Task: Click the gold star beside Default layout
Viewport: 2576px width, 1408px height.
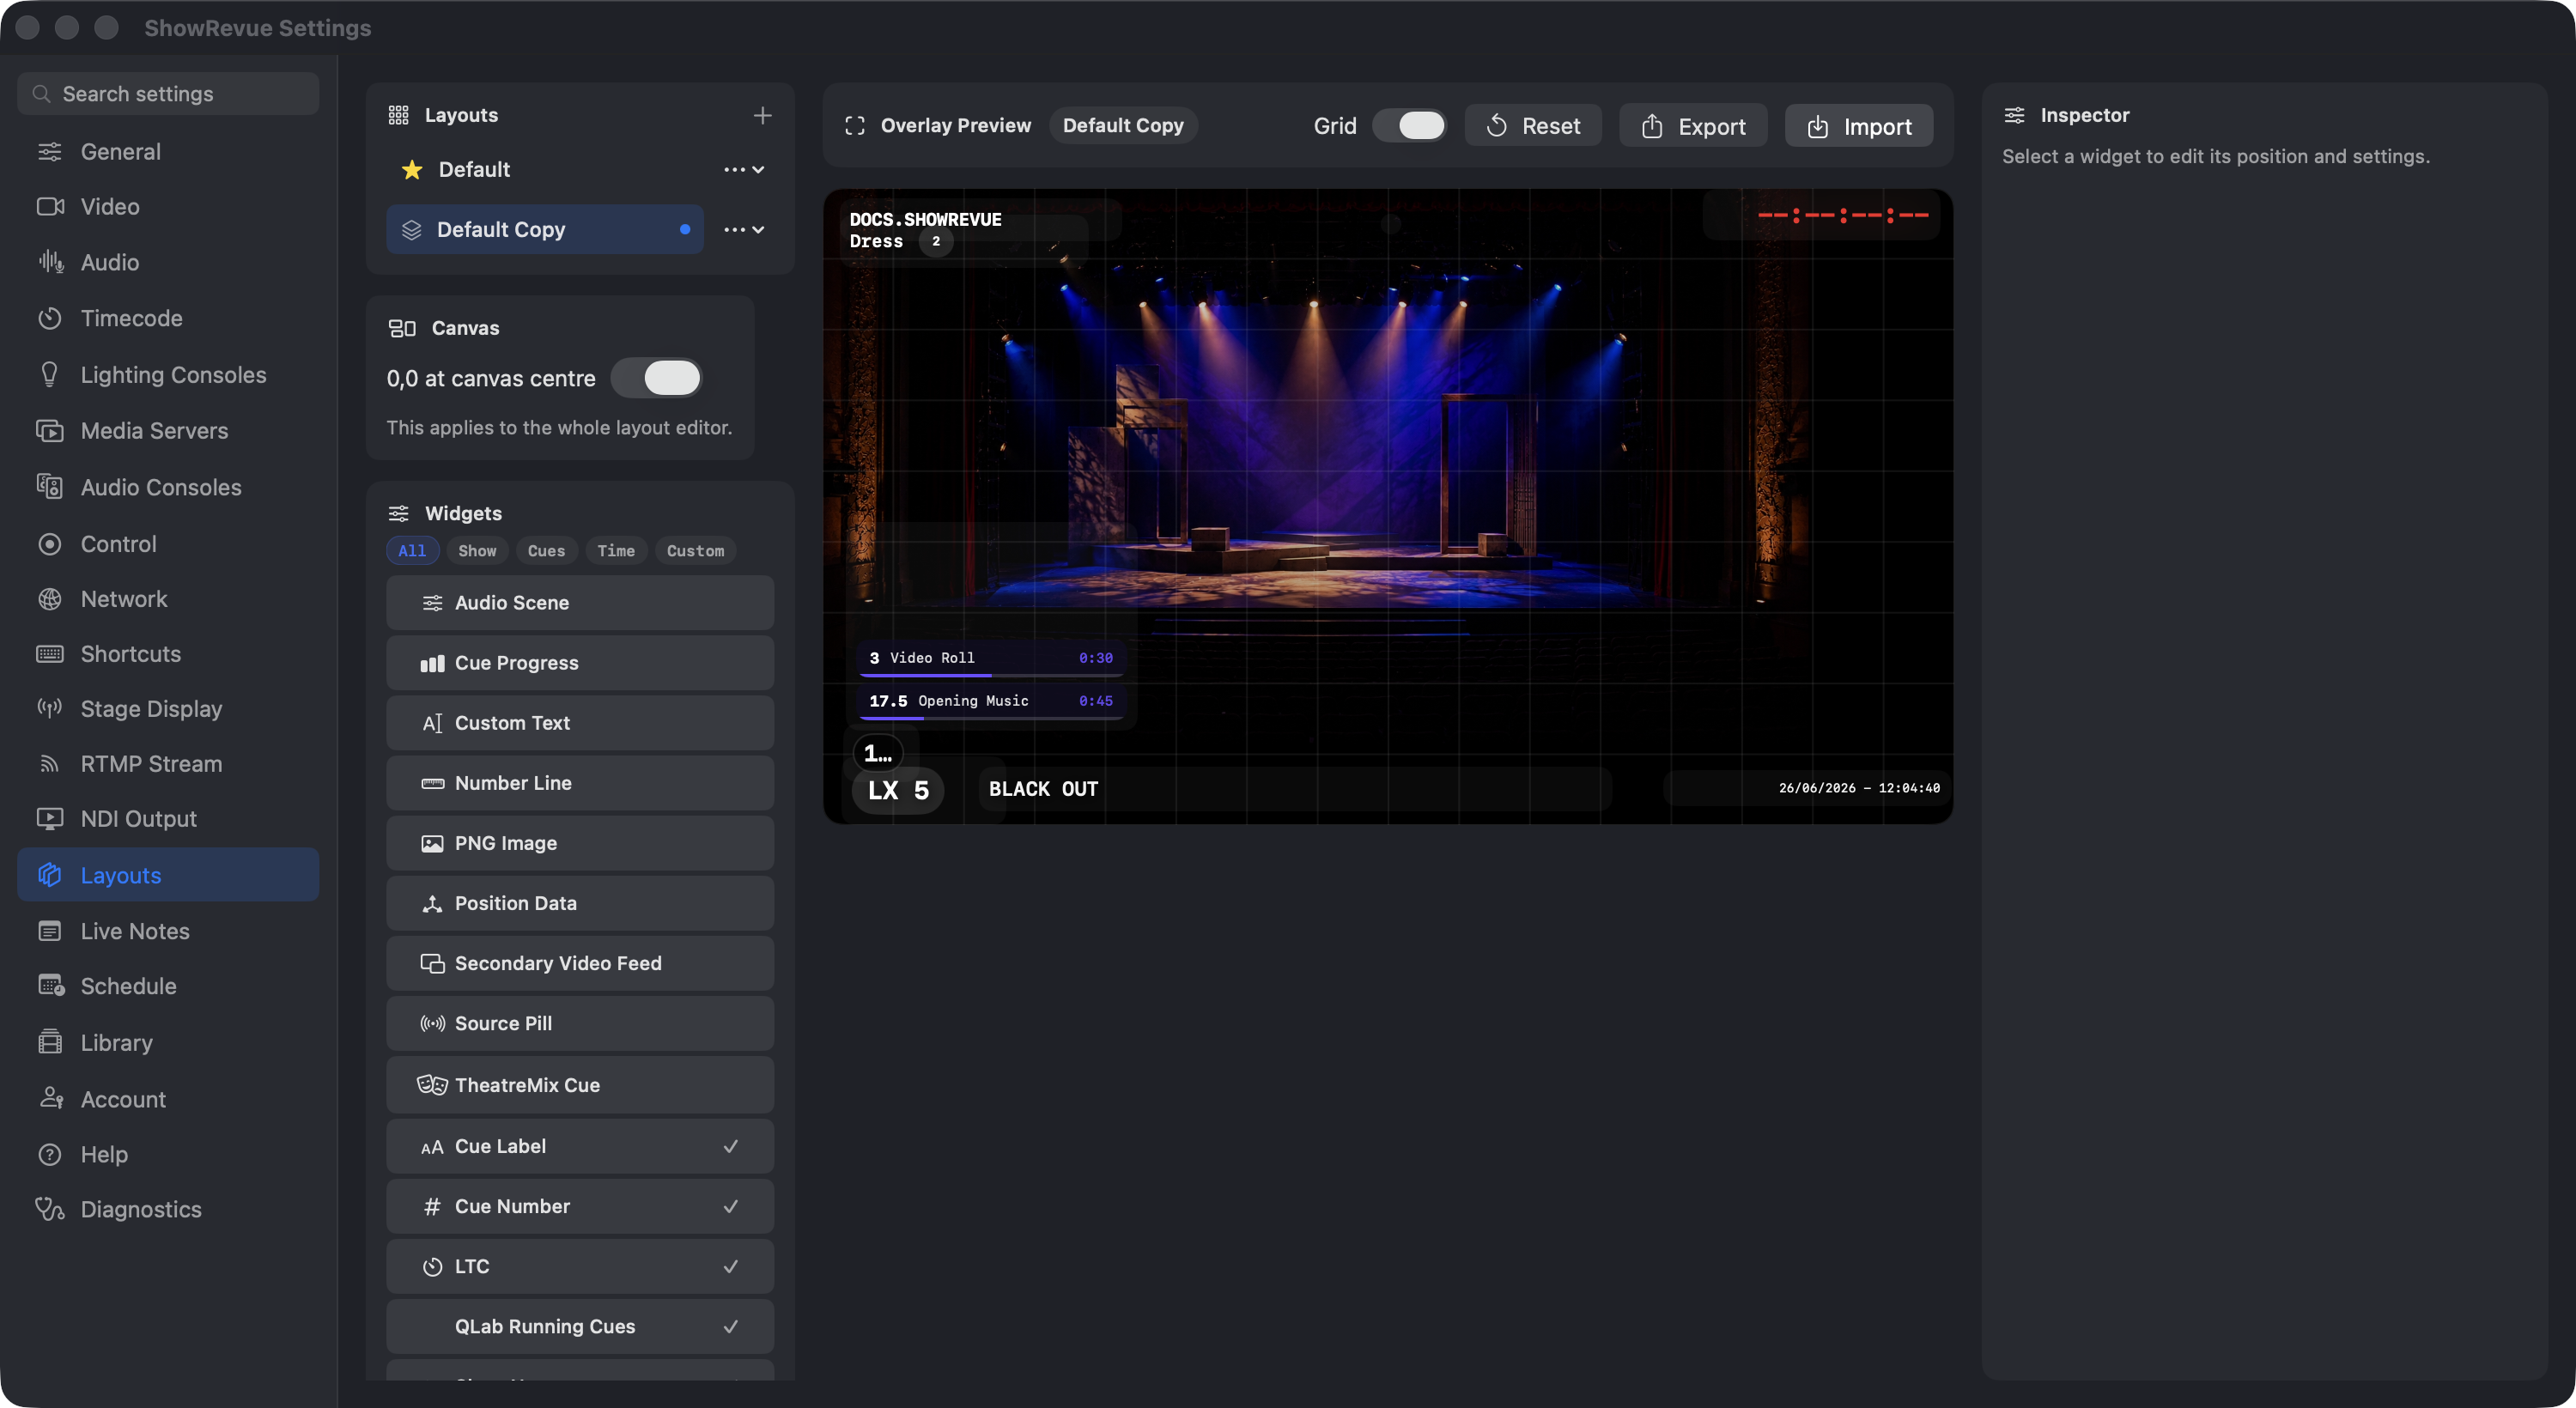Action: (411, 169)
